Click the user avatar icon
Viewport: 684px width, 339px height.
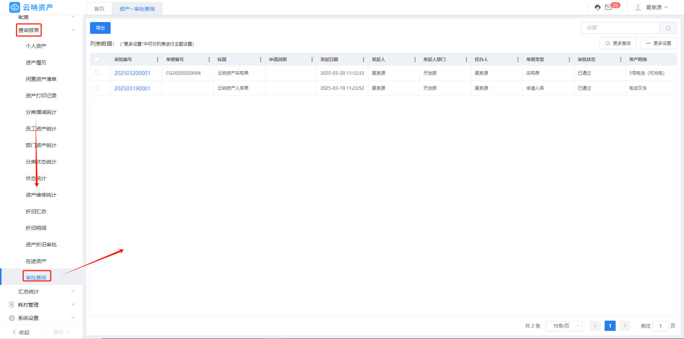click(x=638, y=7)
